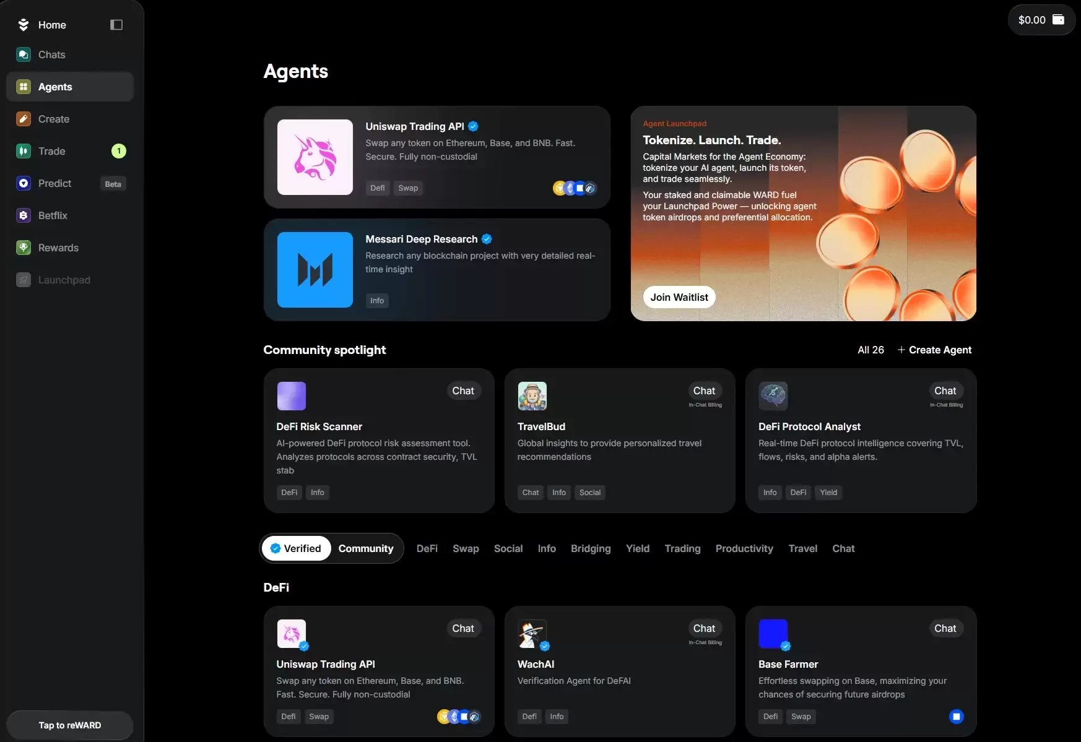Switch to the Community toggle
The height and width of the screenshot is (742, 1081).
[x=366, y=548]
